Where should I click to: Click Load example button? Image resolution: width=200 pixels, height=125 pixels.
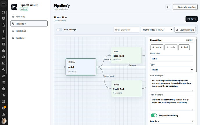tap(185, 30)
